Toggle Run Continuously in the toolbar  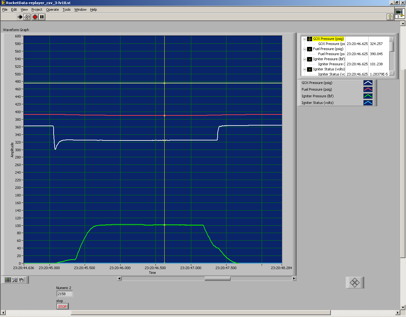pos(27,17)
